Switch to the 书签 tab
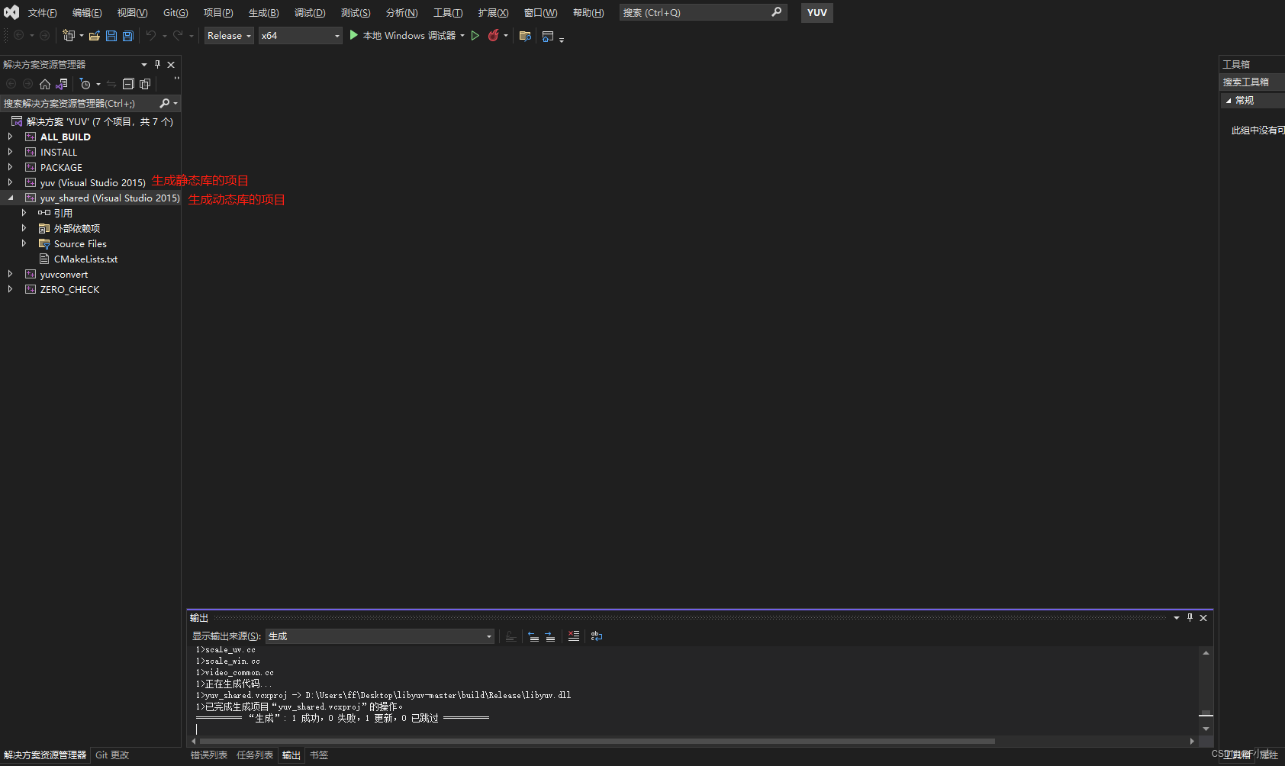1285x766 pixels. pyautogui.click(x=319, y=755)
